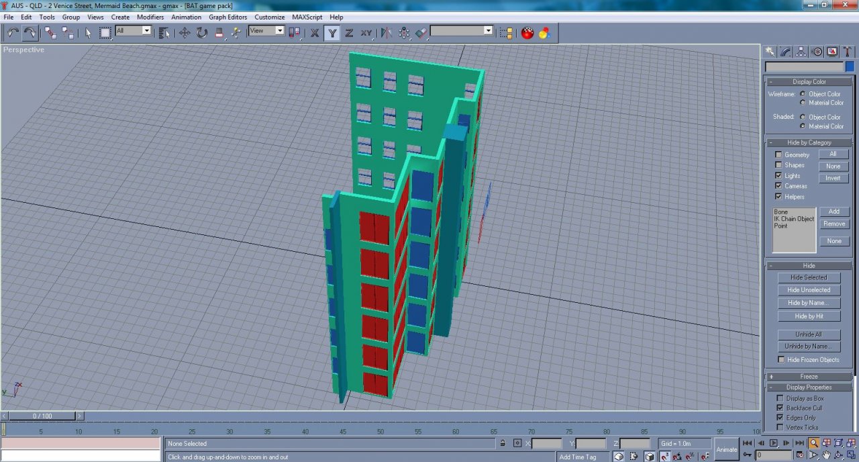Open Select by Name list icon
The image size is (859, 462).
(x=164, y=32)
